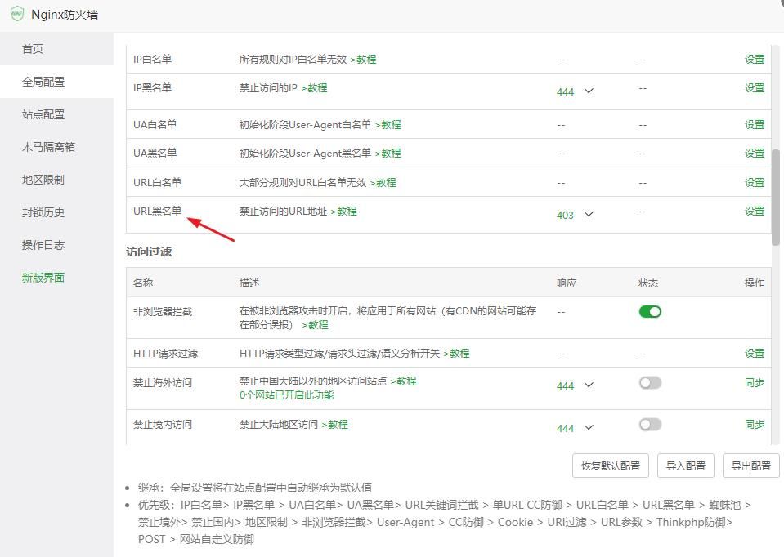Screen dimensions: 784x557
Task: Open 设置 for HTTP请求过滤
Action: [x=753, y=351]
